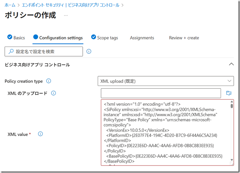Show info for XML のアップロード
The width and height of the screenshot is (240, 173).
tap(53, 93)
